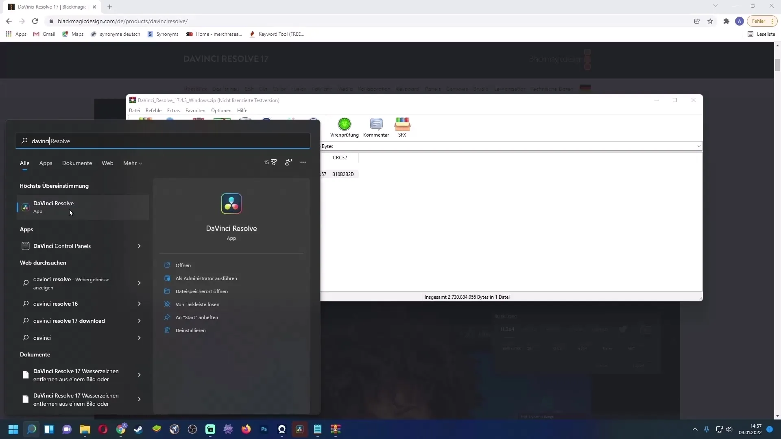Image resolution: width=781 pixels, height=439 pixels.
Task: Click the Deinstallieren option in context menu
Action: [x=190, y=330]
